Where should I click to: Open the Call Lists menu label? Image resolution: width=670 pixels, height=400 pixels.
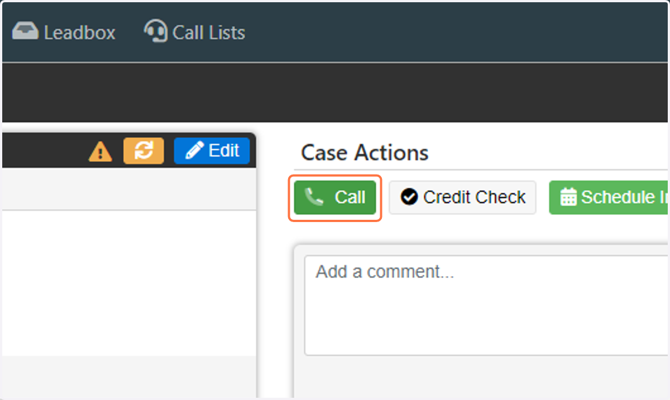pyautogui.click(x=209, y=32)
